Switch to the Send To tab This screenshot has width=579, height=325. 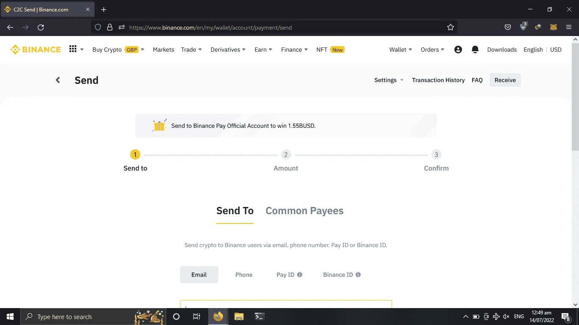point(235,211)
